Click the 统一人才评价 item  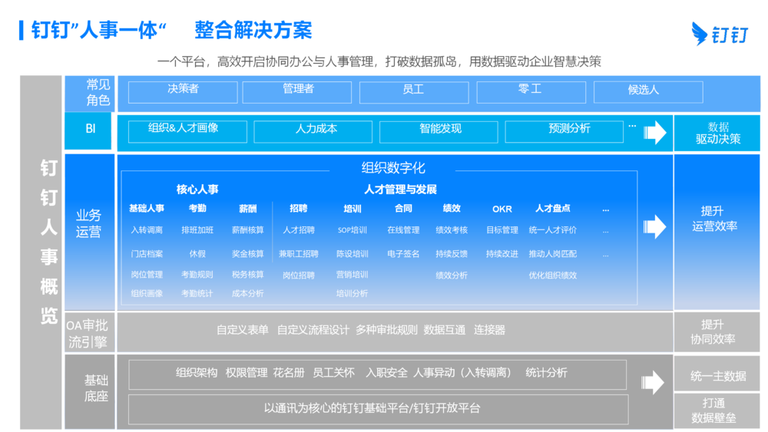coord(552,230)
